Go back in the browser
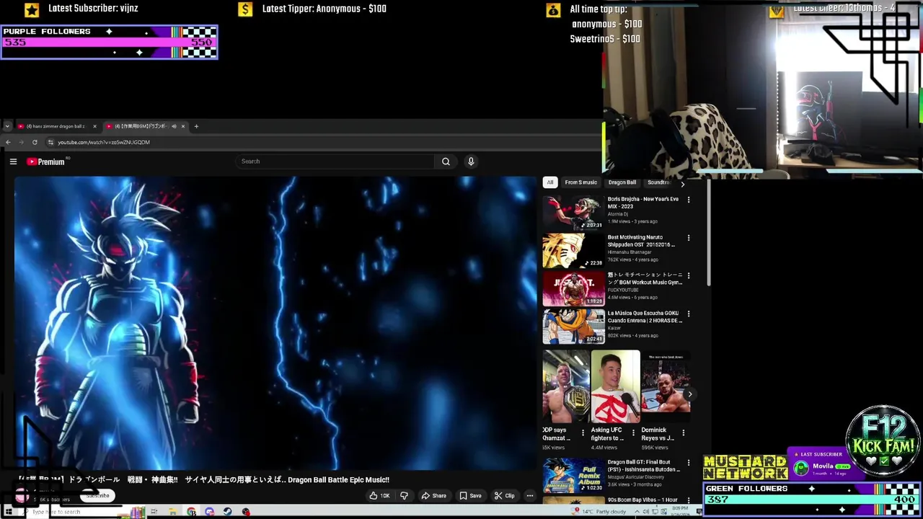Screen dimensions: 923x519 (x=9, y=142)
